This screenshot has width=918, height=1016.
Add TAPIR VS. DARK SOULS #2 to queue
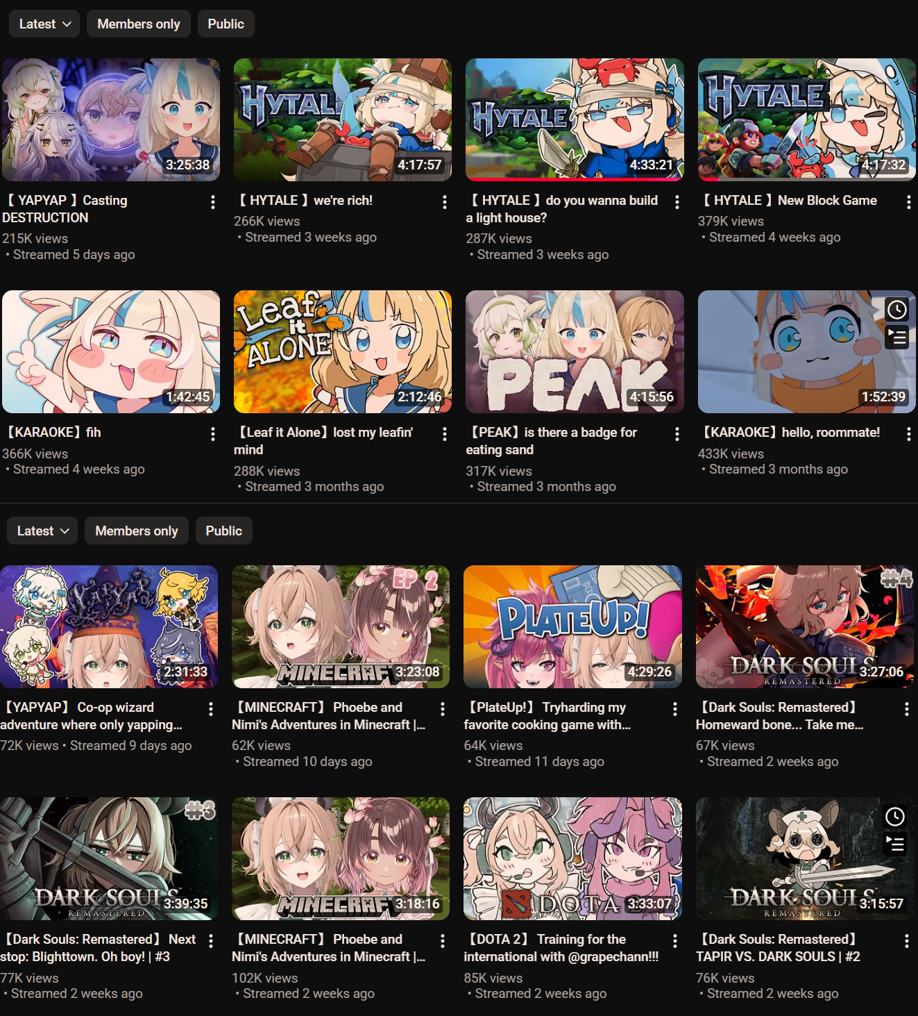894,844
